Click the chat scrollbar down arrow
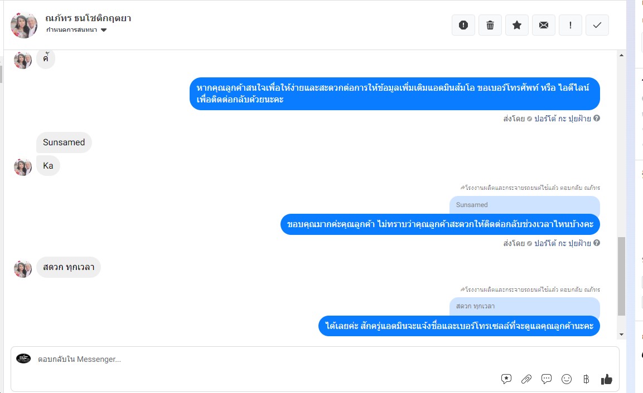The image size is (643, 393). point(621,335)
